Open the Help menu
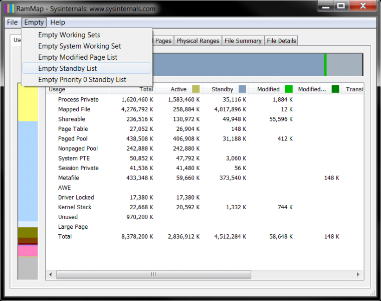Viewport: 381px width, 301px height. coord(58,23)
